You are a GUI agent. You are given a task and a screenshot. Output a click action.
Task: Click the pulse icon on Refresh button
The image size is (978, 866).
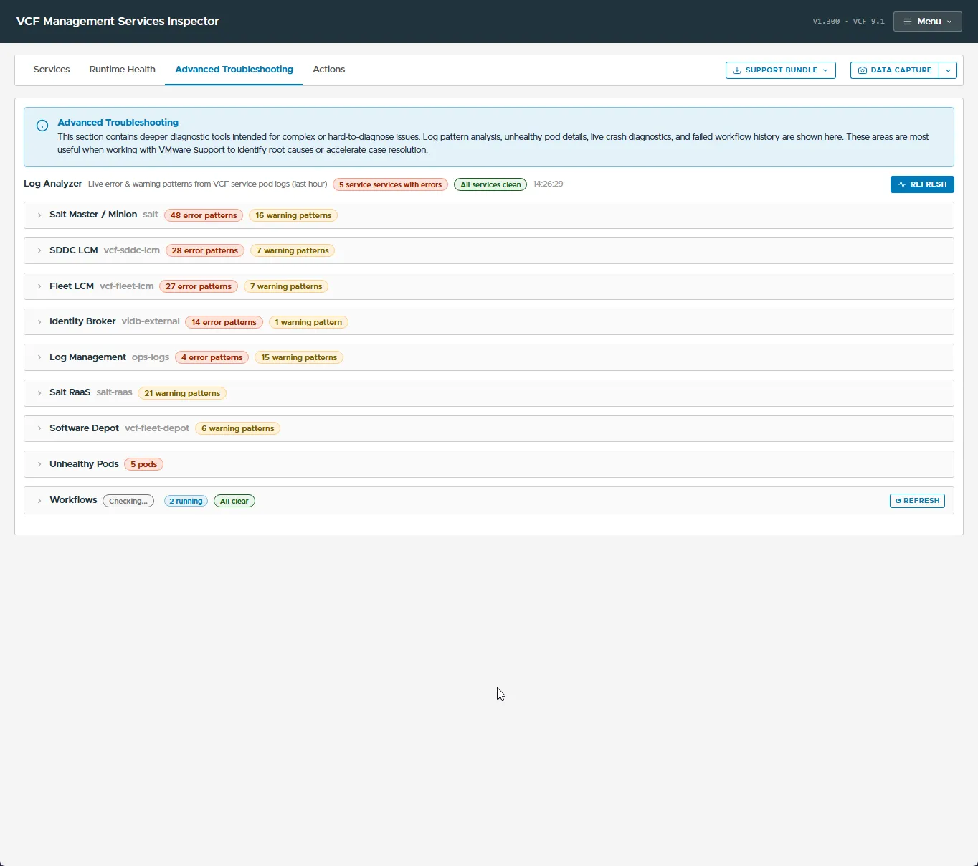point(902,184)
